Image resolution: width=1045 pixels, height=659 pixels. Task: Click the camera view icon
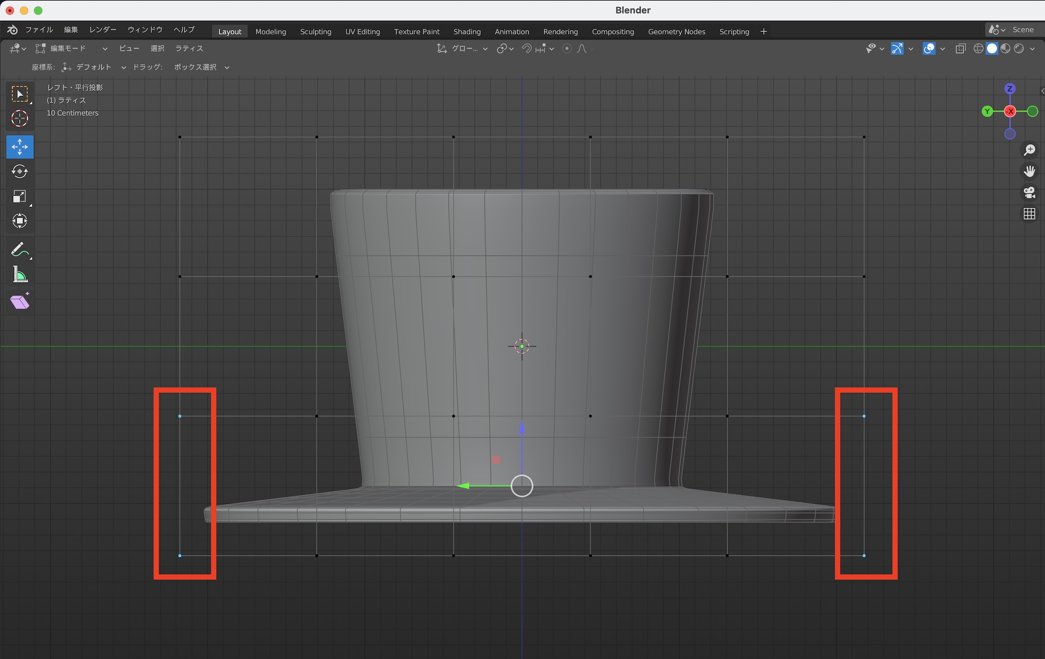[x=1029, y=193]
